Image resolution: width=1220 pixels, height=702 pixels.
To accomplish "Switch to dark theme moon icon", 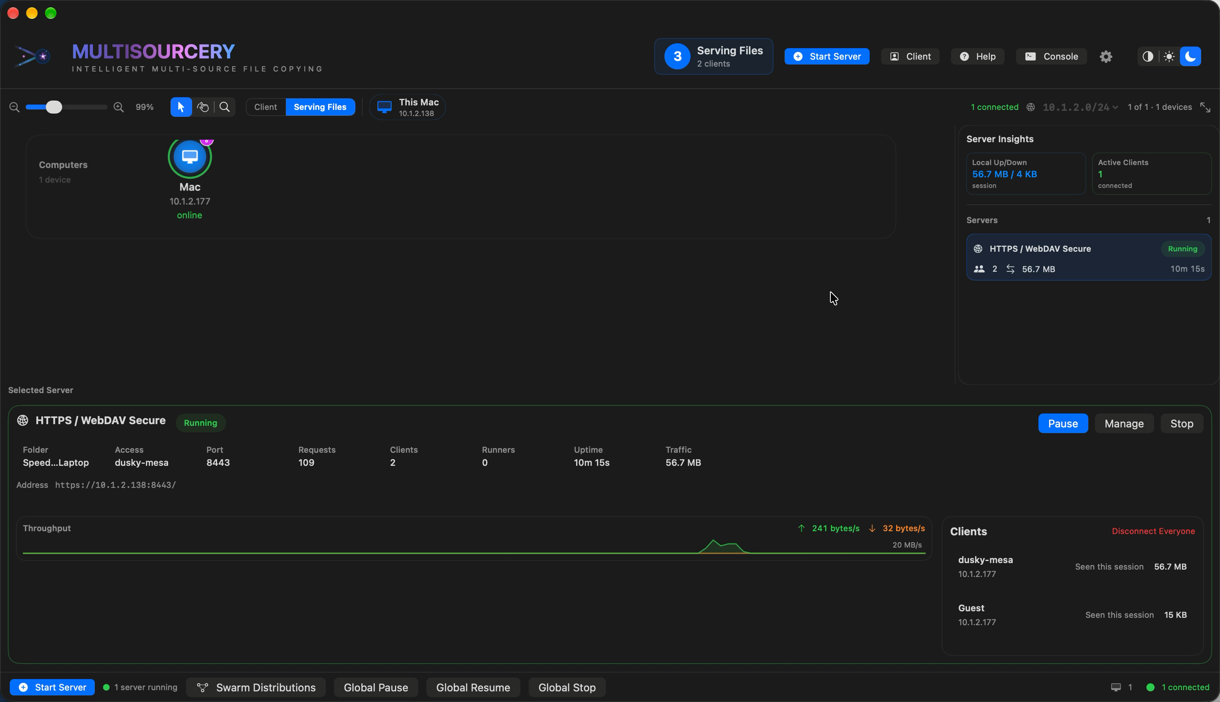I will [x=1191, y=56].
